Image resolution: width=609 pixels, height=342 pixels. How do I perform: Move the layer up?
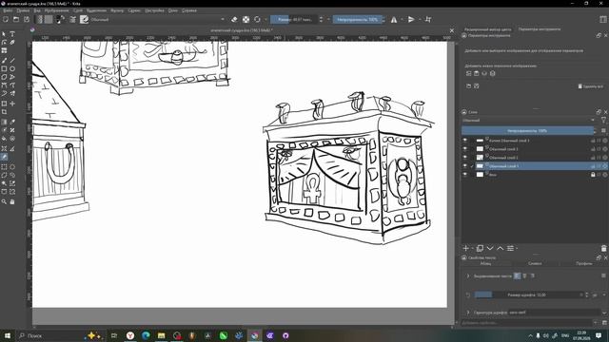pyautogui.click(x=501, y=248)
